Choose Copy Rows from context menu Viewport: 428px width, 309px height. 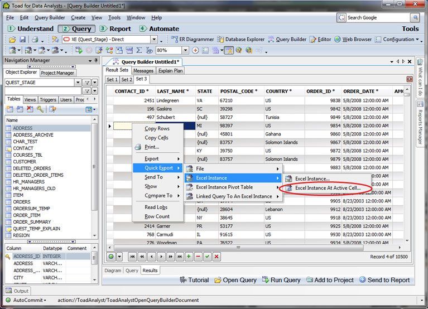(158, 128)
